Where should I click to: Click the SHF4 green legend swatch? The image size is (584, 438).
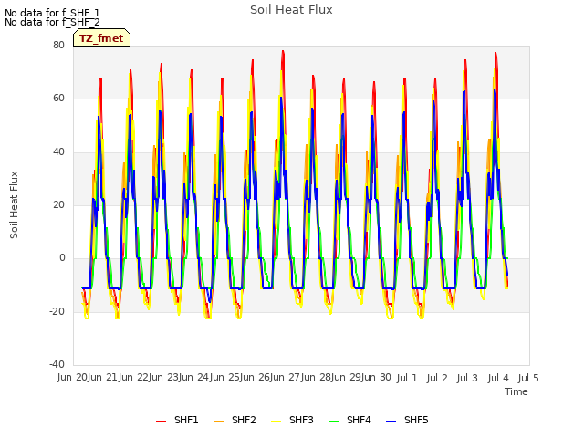point(334,422)
